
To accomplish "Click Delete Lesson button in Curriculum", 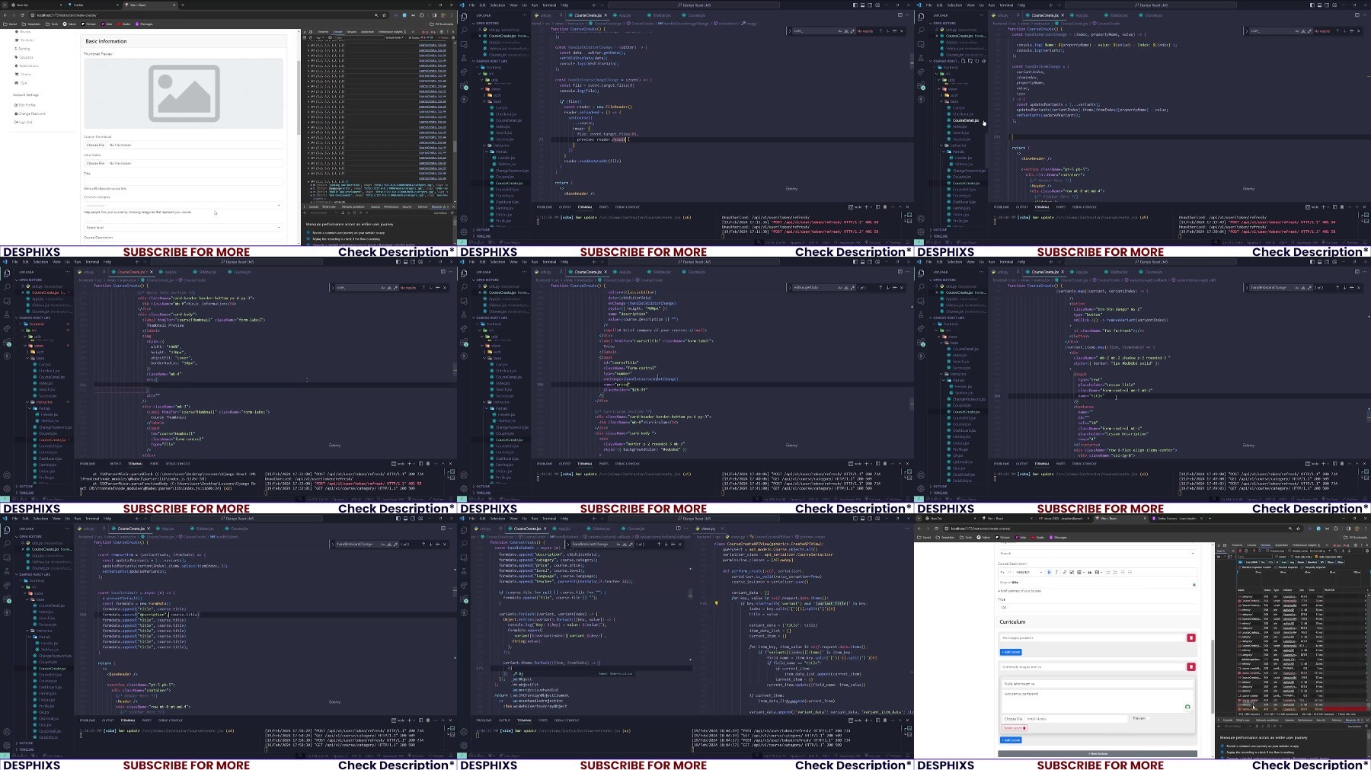I will coord(1015,728).
